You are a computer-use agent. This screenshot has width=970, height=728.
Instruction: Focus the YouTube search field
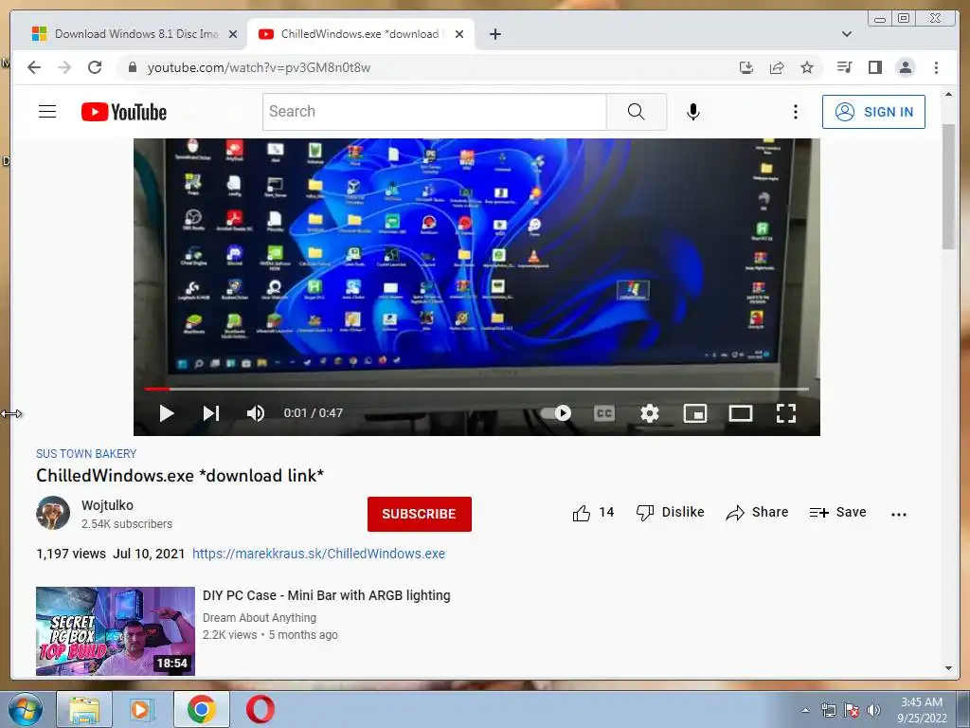pyautogui.click(x=434, y=112)
